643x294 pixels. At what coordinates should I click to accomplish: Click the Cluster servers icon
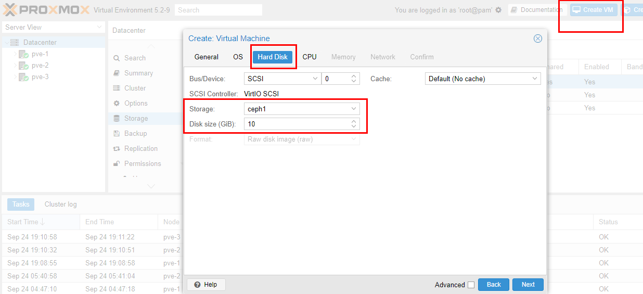tap(117, 88)
